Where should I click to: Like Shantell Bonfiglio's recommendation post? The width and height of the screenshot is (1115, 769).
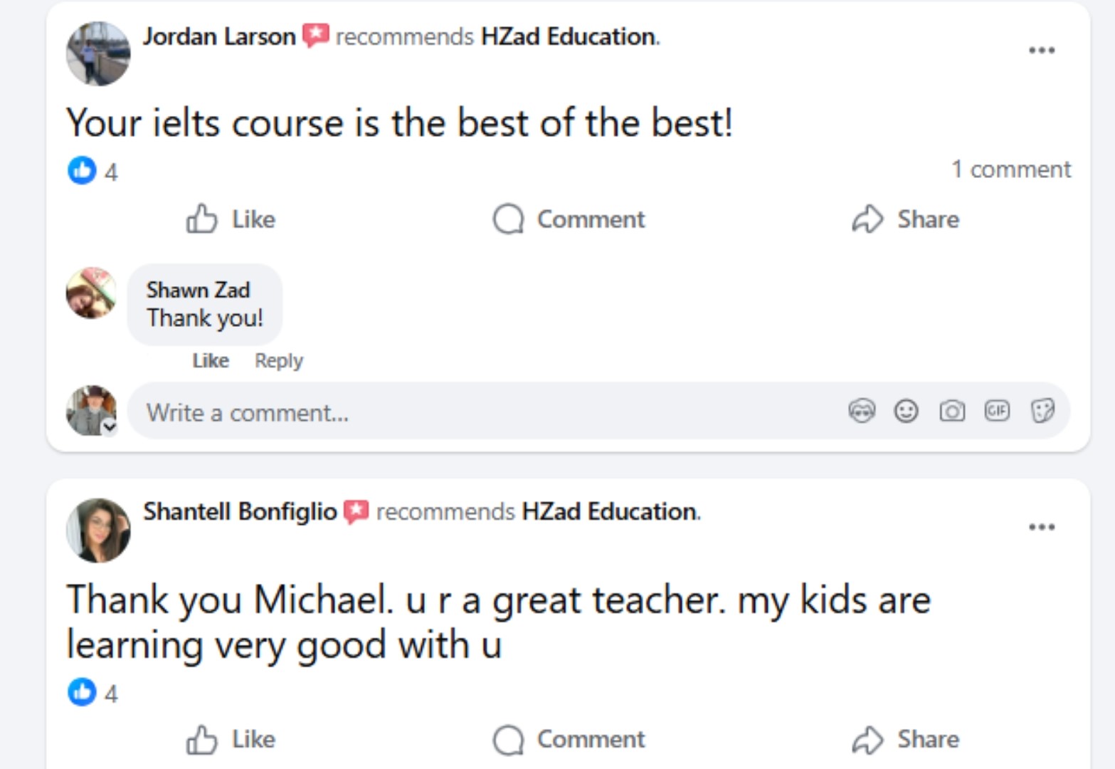[231, 739]
